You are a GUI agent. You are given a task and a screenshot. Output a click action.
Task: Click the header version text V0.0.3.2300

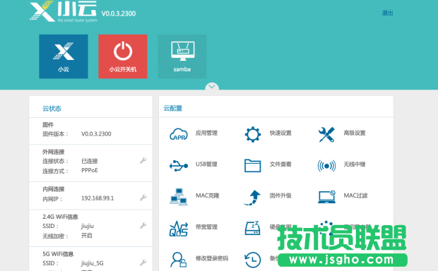[119, 13]
